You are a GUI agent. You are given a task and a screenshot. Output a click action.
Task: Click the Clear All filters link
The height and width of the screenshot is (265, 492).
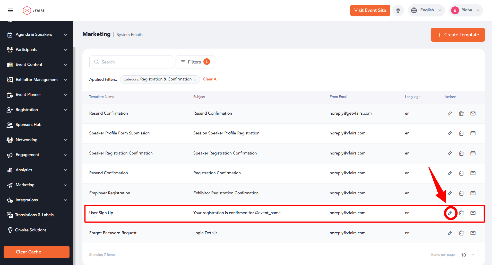[x=211, y=79]
